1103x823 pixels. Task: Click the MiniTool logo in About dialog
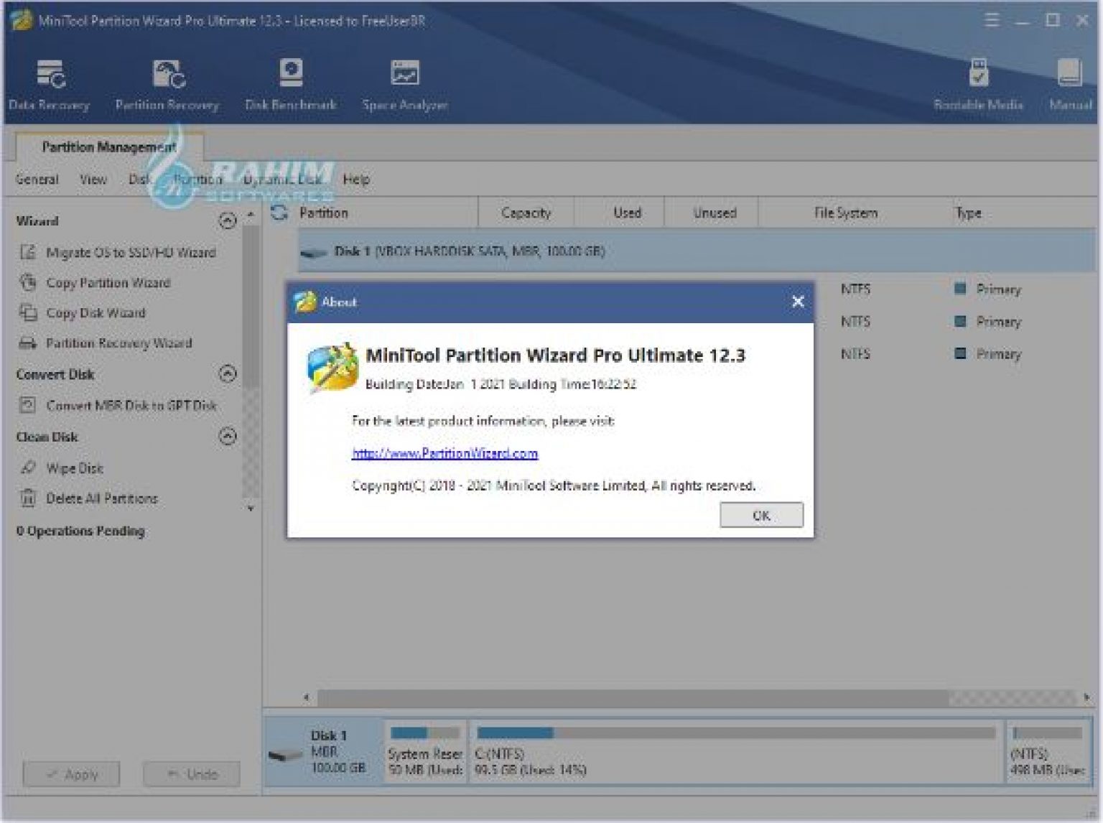tap(332, 368)
